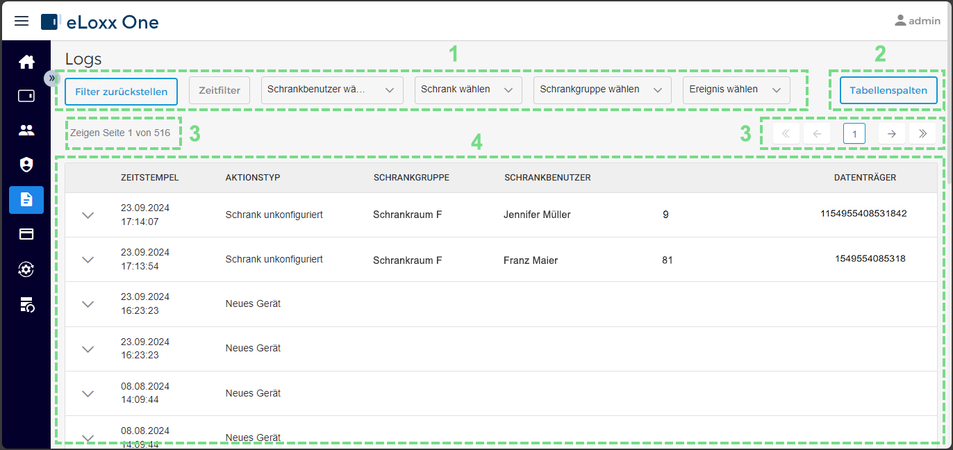Screen dimensions: 953x450
Task: Open the shield user icon in sidebar
Action: [26, 165]
